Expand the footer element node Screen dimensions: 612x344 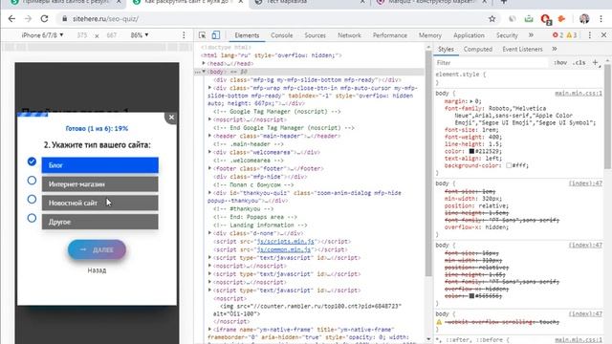(209, 168)
